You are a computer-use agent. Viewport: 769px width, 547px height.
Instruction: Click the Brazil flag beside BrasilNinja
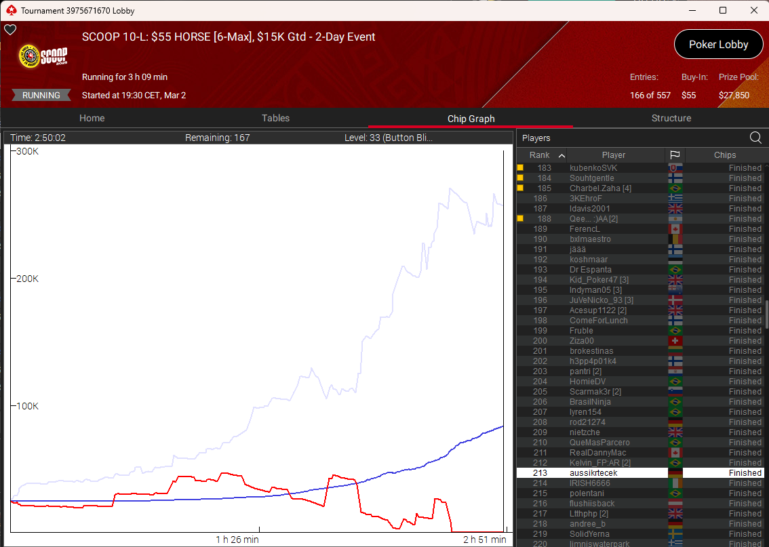(675, 401)
